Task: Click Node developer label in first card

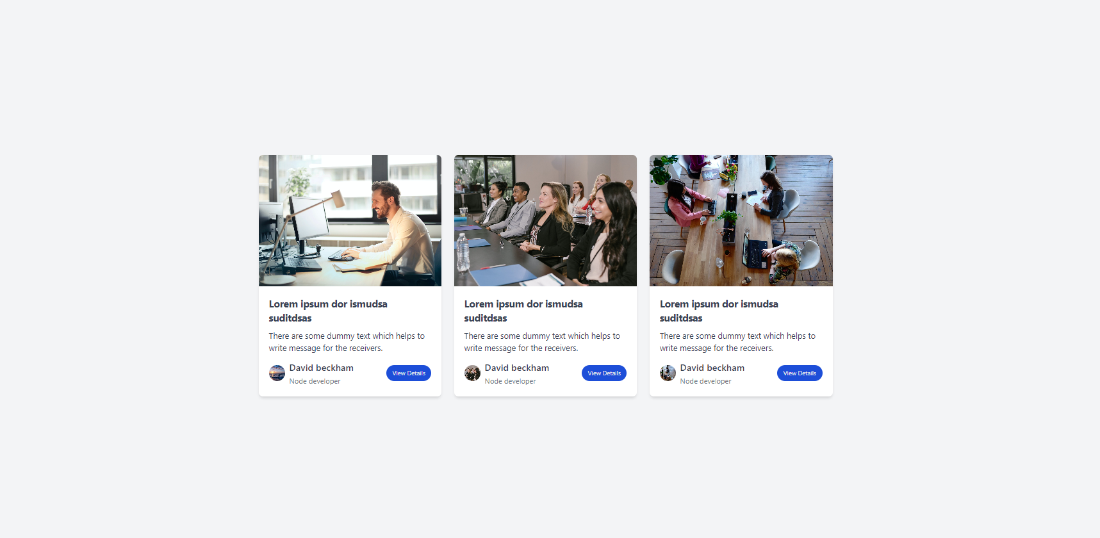Action: tap(315, 381)
